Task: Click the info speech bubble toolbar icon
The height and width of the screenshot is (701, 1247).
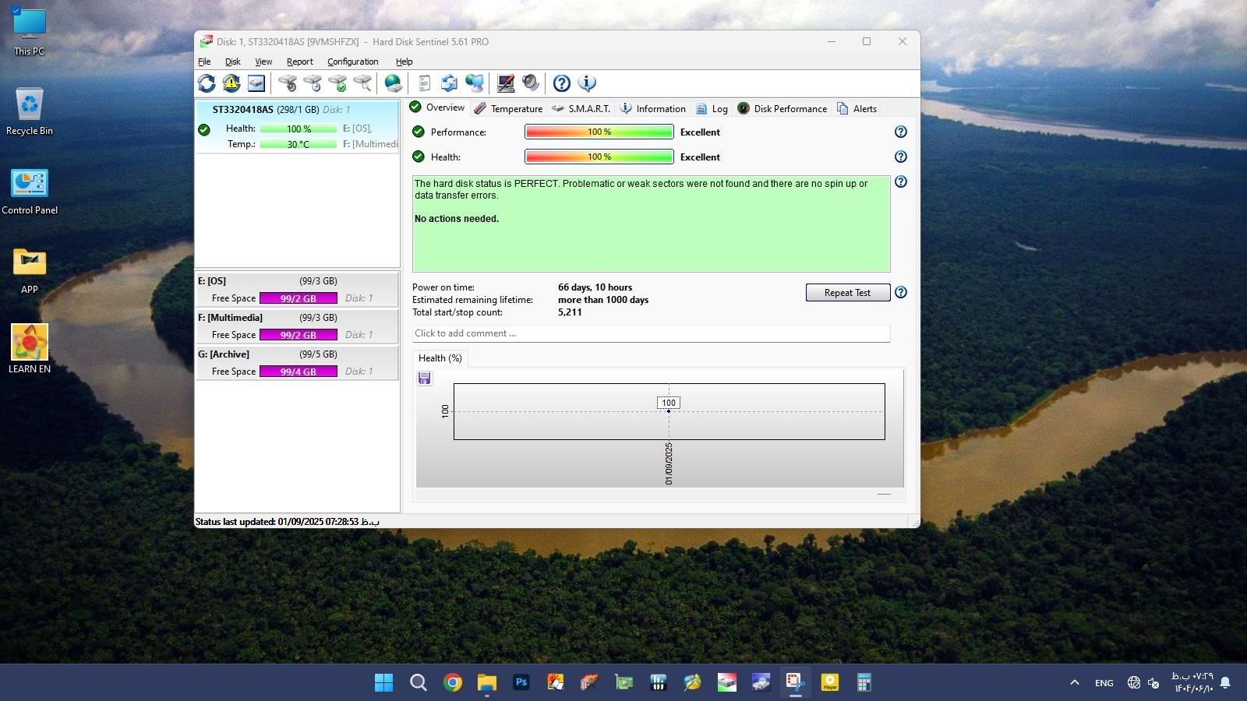Action: (x=587, y=83)
